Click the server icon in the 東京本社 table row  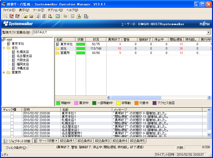pos(58,44)
